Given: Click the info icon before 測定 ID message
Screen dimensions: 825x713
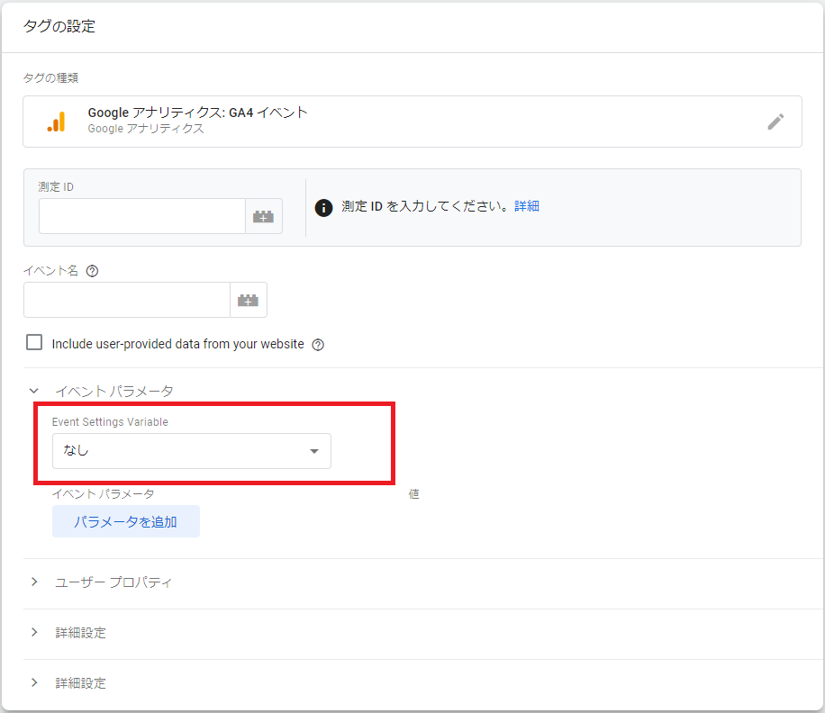Looking at the screenshot, I should click(x=324, y=207).
